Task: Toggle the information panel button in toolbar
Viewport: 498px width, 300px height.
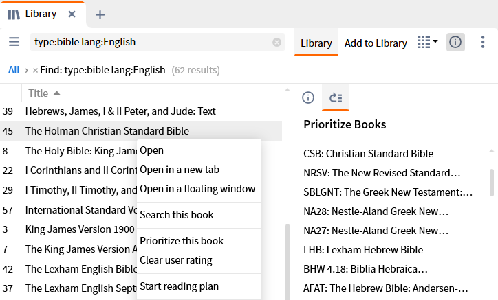Action: pyautogui.click(x=455, y=43)
